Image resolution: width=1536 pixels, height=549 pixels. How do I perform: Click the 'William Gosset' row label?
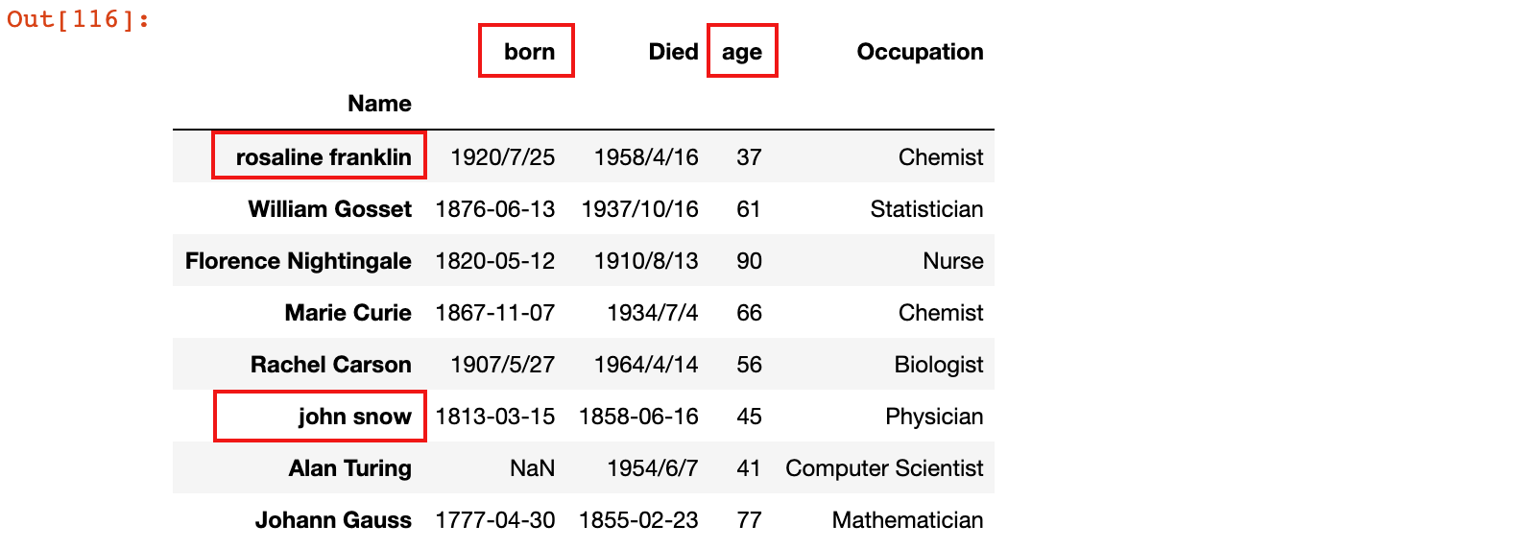[x=329, y=209]
